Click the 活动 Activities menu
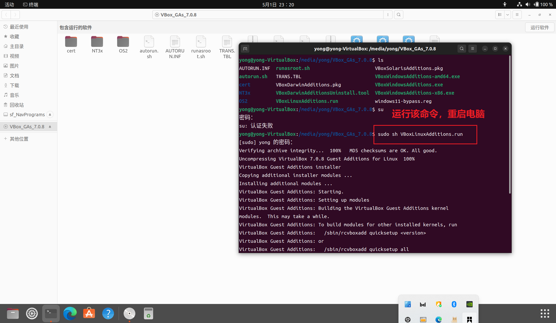 tap(9, 4)
